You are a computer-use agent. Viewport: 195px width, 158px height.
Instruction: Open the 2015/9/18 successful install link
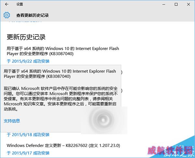pyautogui.click(x=28, y=135)
